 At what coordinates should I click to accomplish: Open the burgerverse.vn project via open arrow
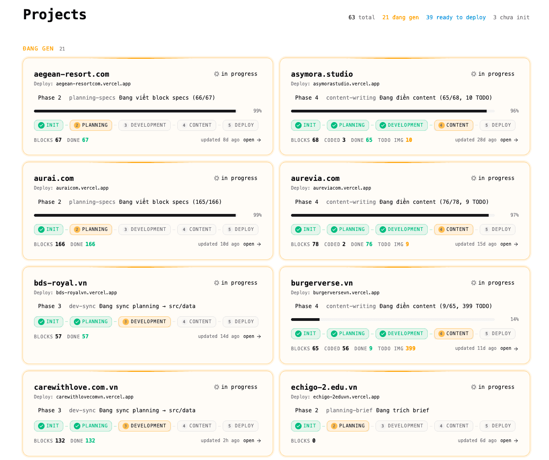tap(509, 348)
